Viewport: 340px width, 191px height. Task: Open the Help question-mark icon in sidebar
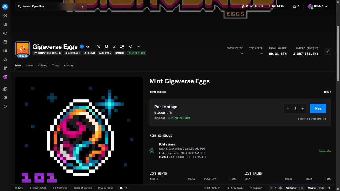click(x=5, y=106)
